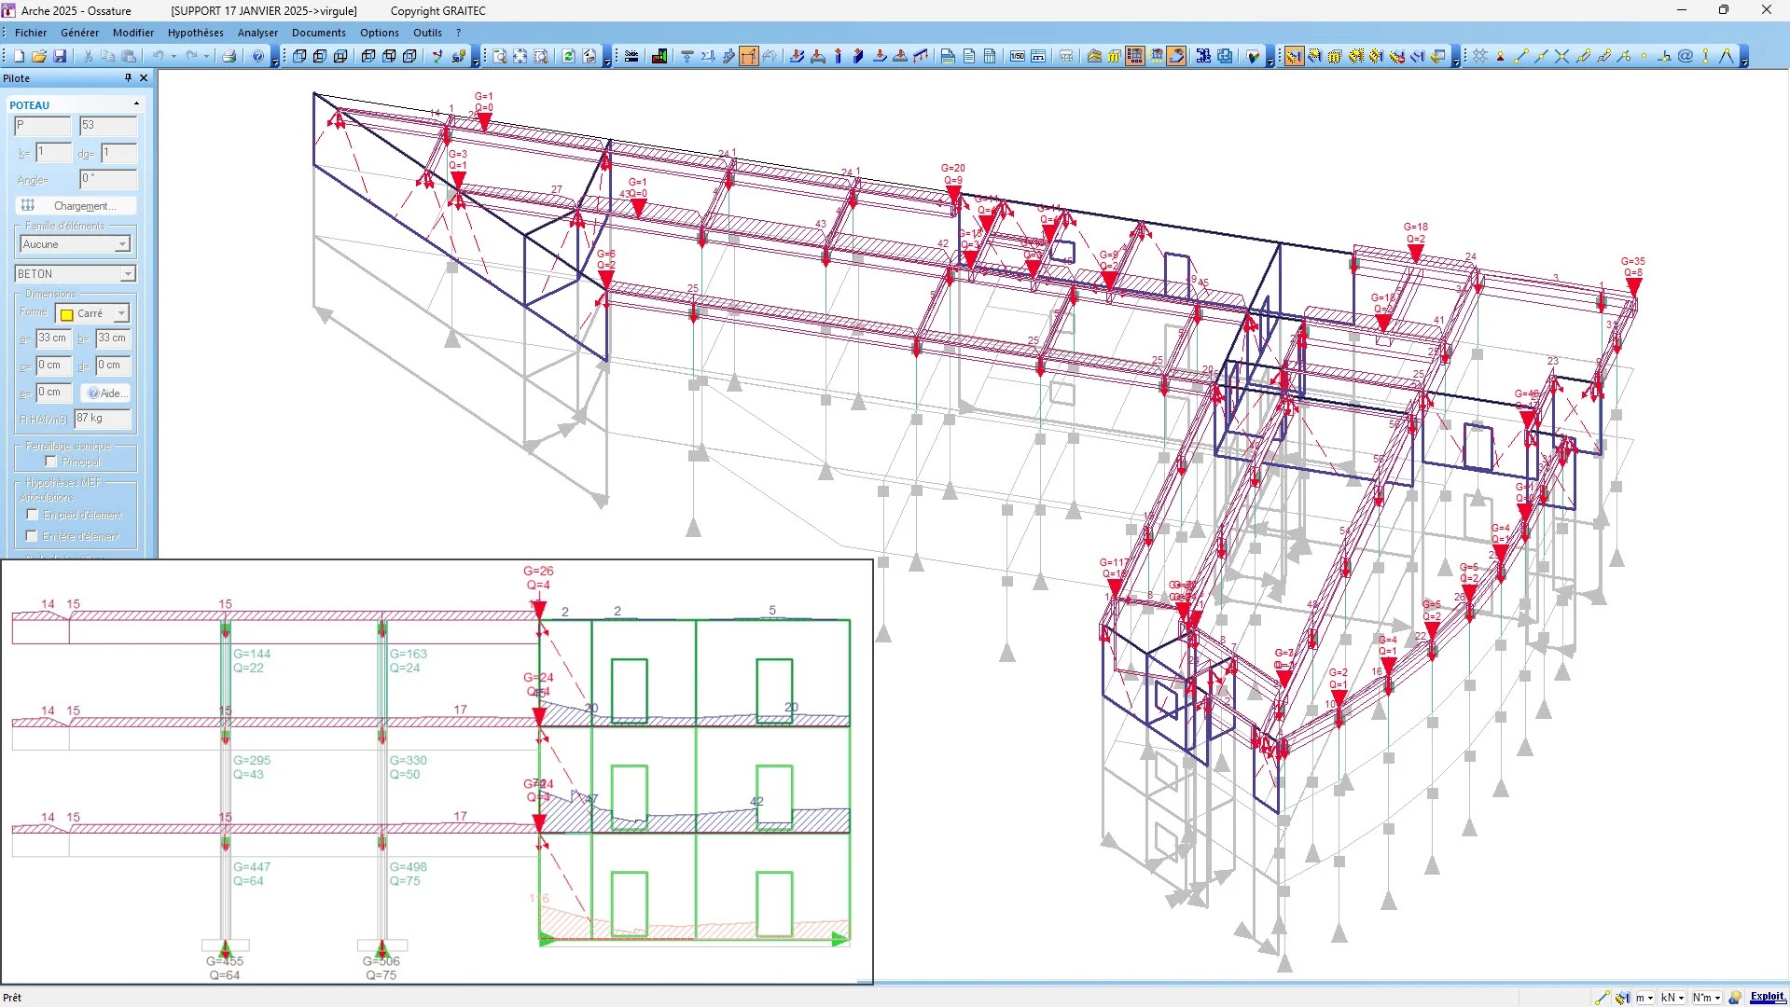Image resolution: width=1790 pixels, height=1007 pixels.
Task: Tick the 'En tête d'élément' checkbox
Action: [33, 536]
